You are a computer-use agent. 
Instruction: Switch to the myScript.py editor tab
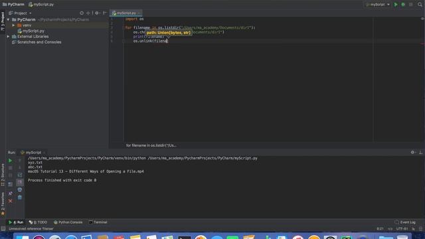tap(126, 13)
